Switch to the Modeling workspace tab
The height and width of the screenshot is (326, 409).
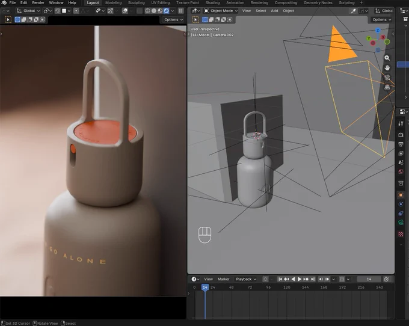[x=114, y=2]
